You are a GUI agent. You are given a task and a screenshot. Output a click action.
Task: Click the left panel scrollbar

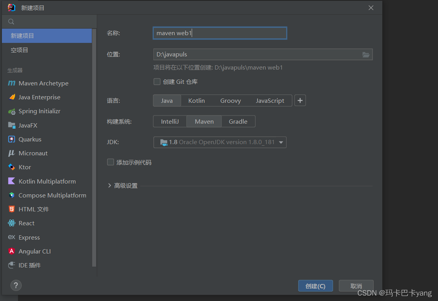94,148
